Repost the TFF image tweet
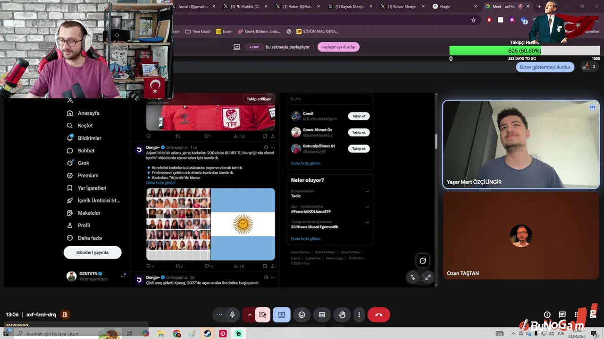Screen dimensions: 604x339 [178, 136]
